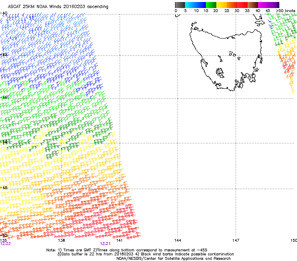Click the gray 0–5 knots legend swatch
Image resolution: width=297 pixels, height=261 pixels.
pyautogui.click(x=180, y=5)
